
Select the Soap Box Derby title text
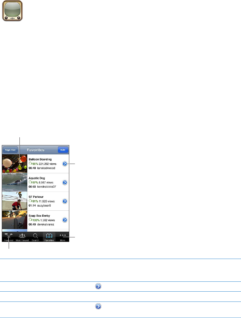coord(39,215)
